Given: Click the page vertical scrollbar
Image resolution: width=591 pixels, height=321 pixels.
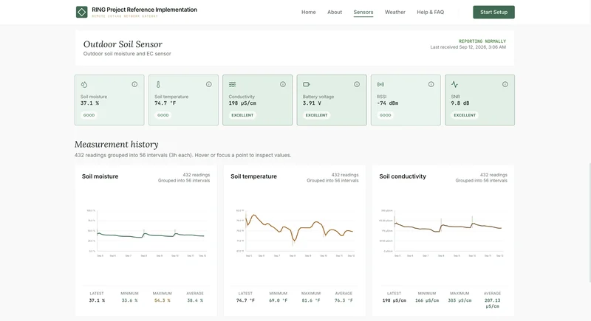Looking at the screenshot, I should pyautogui.click(x=589, y=222).
